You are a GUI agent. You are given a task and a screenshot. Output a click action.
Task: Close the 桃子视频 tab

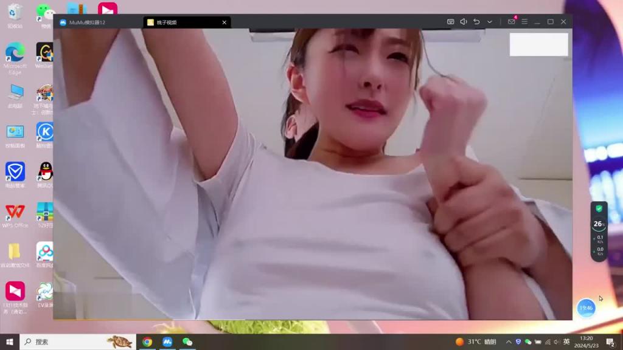(224, 22)
